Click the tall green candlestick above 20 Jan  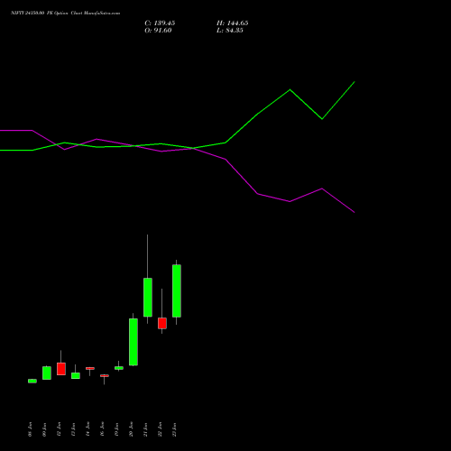point(133,342)
